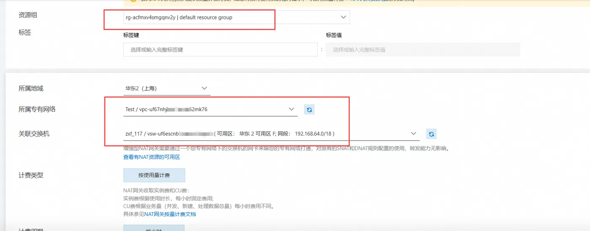Select 按使用量计费 billing type button
The width and height of the screenshot is (590, 231).
pos(154,175)
